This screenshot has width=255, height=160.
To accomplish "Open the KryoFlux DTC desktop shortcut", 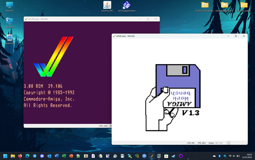I will coord(107,6).
